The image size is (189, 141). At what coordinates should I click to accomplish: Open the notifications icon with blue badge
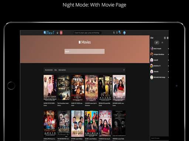click(x=120, y=32)
